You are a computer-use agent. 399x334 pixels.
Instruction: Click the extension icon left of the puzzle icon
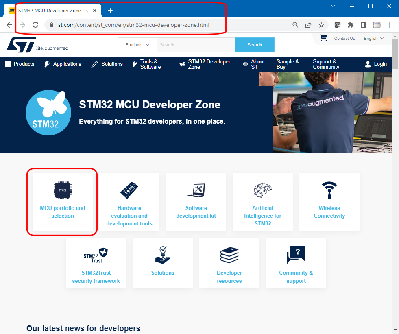point(338,25)
